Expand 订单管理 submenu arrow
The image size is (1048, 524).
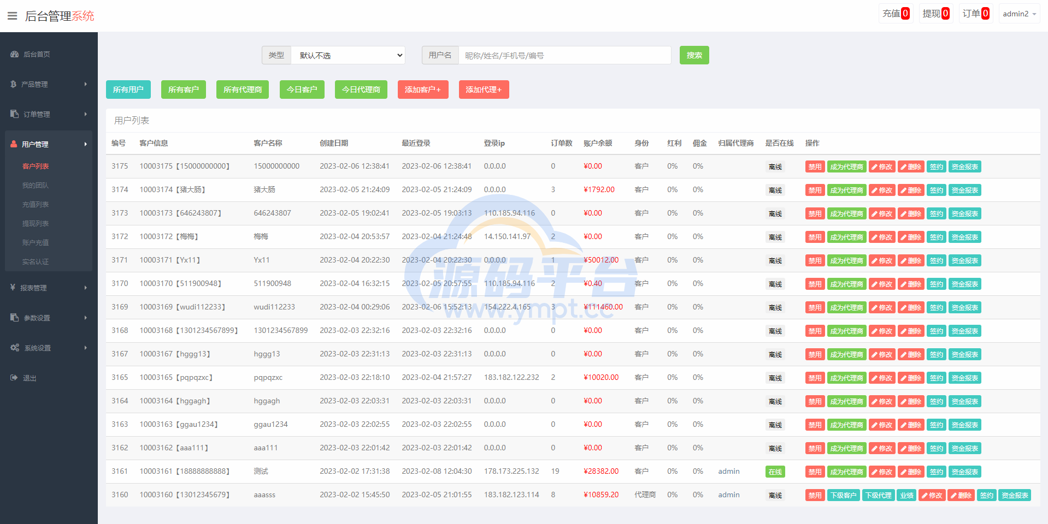tap(86, 114)
